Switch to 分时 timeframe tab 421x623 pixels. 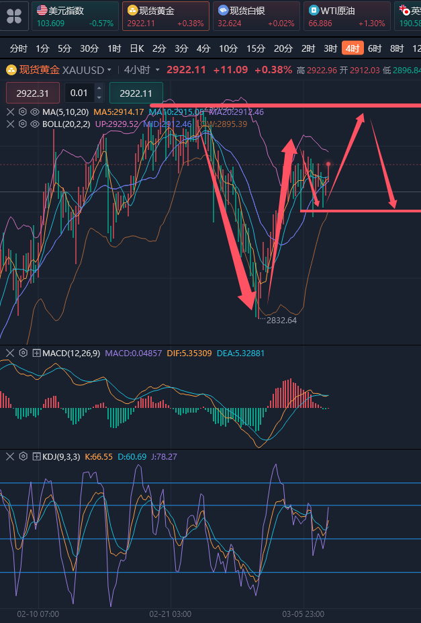(19, 49)
